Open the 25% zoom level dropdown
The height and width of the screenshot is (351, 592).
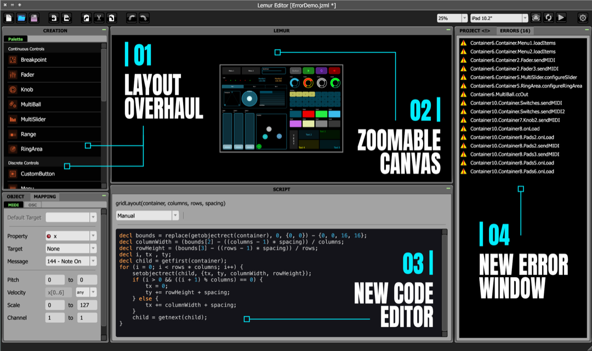(452, 18)
